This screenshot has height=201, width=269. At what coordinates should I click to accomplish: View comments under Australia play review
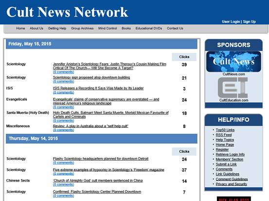point(63,130)
